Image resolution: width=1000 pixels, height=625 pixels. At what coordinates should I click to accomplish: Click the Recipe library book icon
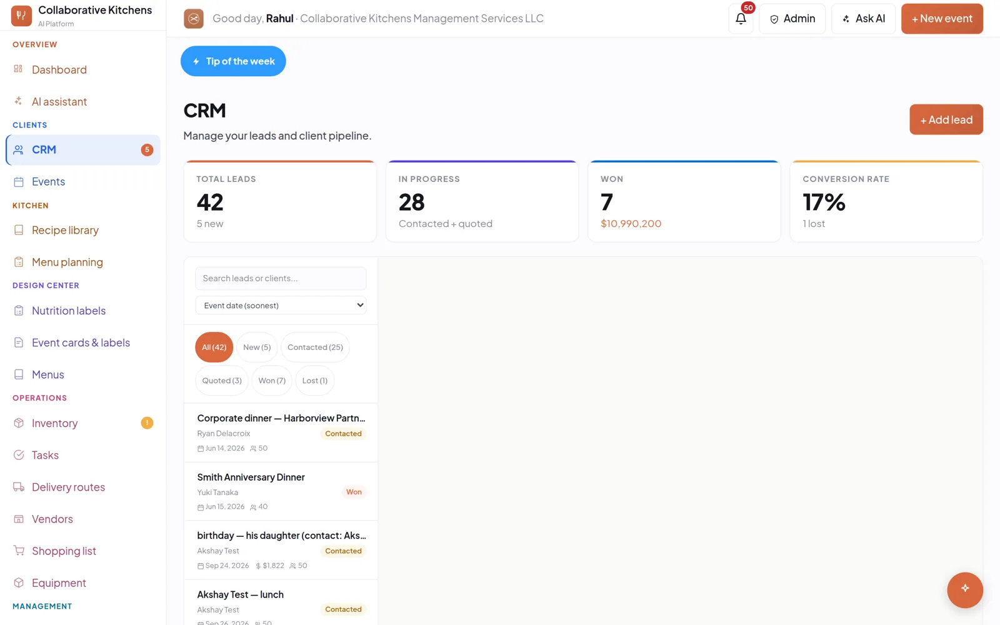tap(19, 230)
